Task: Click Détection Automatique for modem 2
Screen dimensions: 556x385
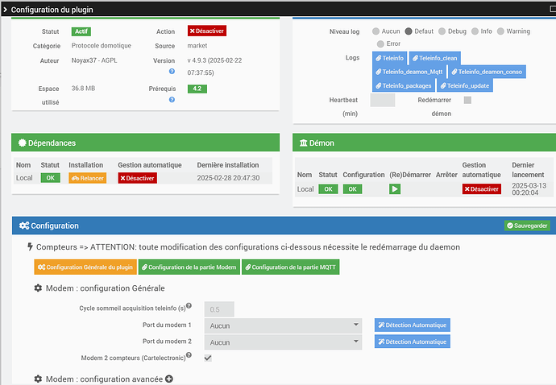Action: [413, 342]
